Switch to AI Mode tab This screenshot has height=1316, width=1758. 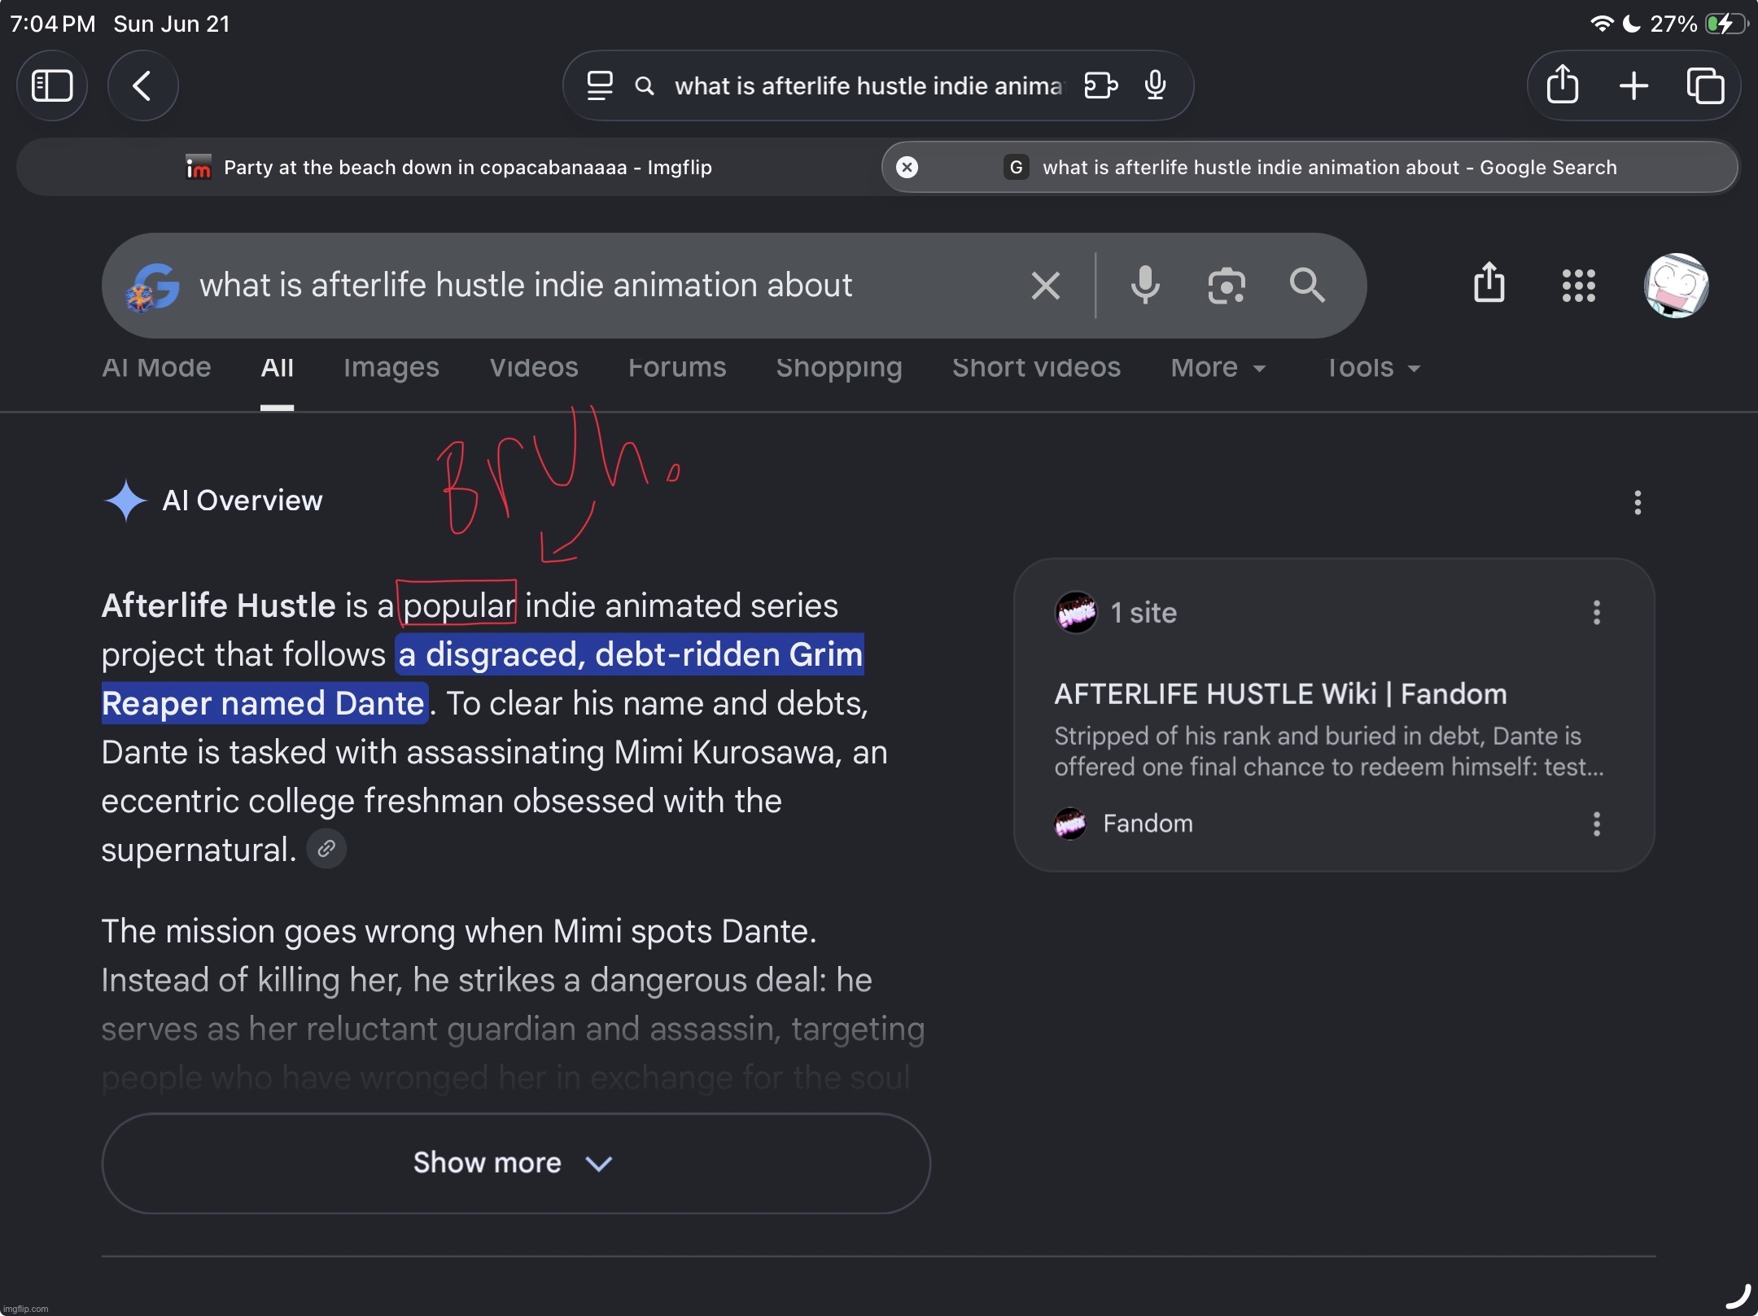156,368
